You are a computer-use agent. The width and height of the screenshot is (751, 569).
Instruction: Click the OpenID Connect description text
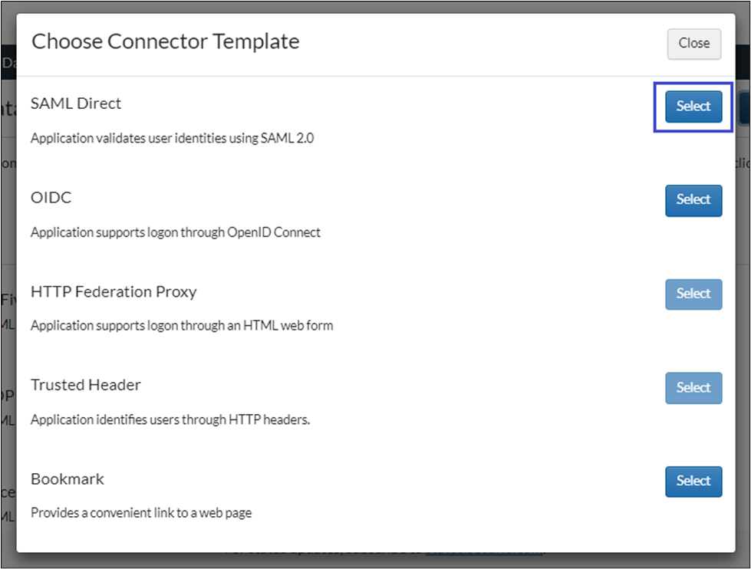pos(176,232)
